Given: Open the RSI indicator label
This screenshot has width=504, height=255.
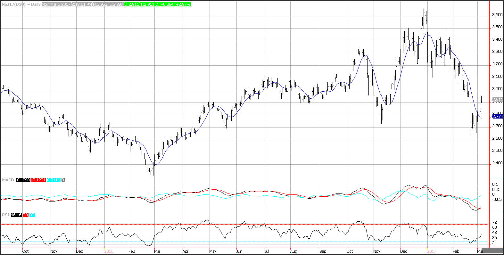Looking at the screenshot, I should coord(5,215).
